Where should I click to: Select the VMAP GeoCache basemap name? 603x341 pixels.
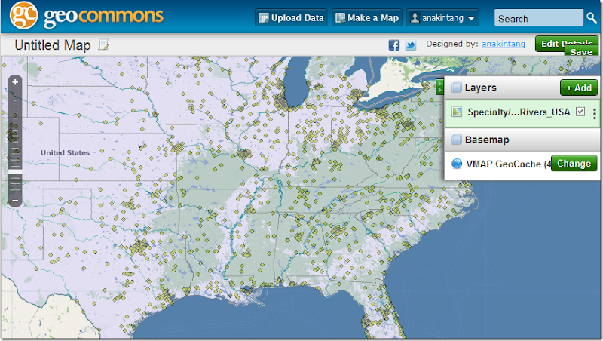[508, 164]
